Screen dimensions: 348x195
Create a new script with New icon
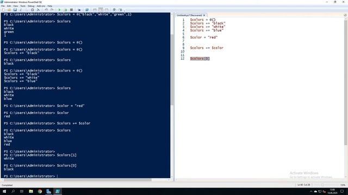click(3, 10)
